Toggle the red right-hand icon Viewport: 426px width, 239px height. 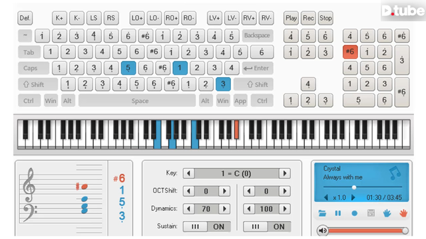point(403,213)
